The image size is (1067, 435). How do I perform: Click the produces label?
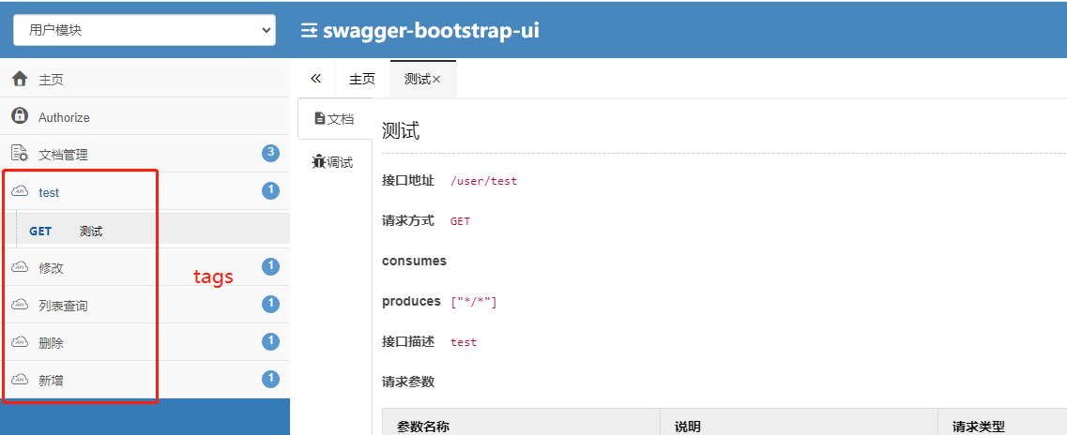[412, 301]
